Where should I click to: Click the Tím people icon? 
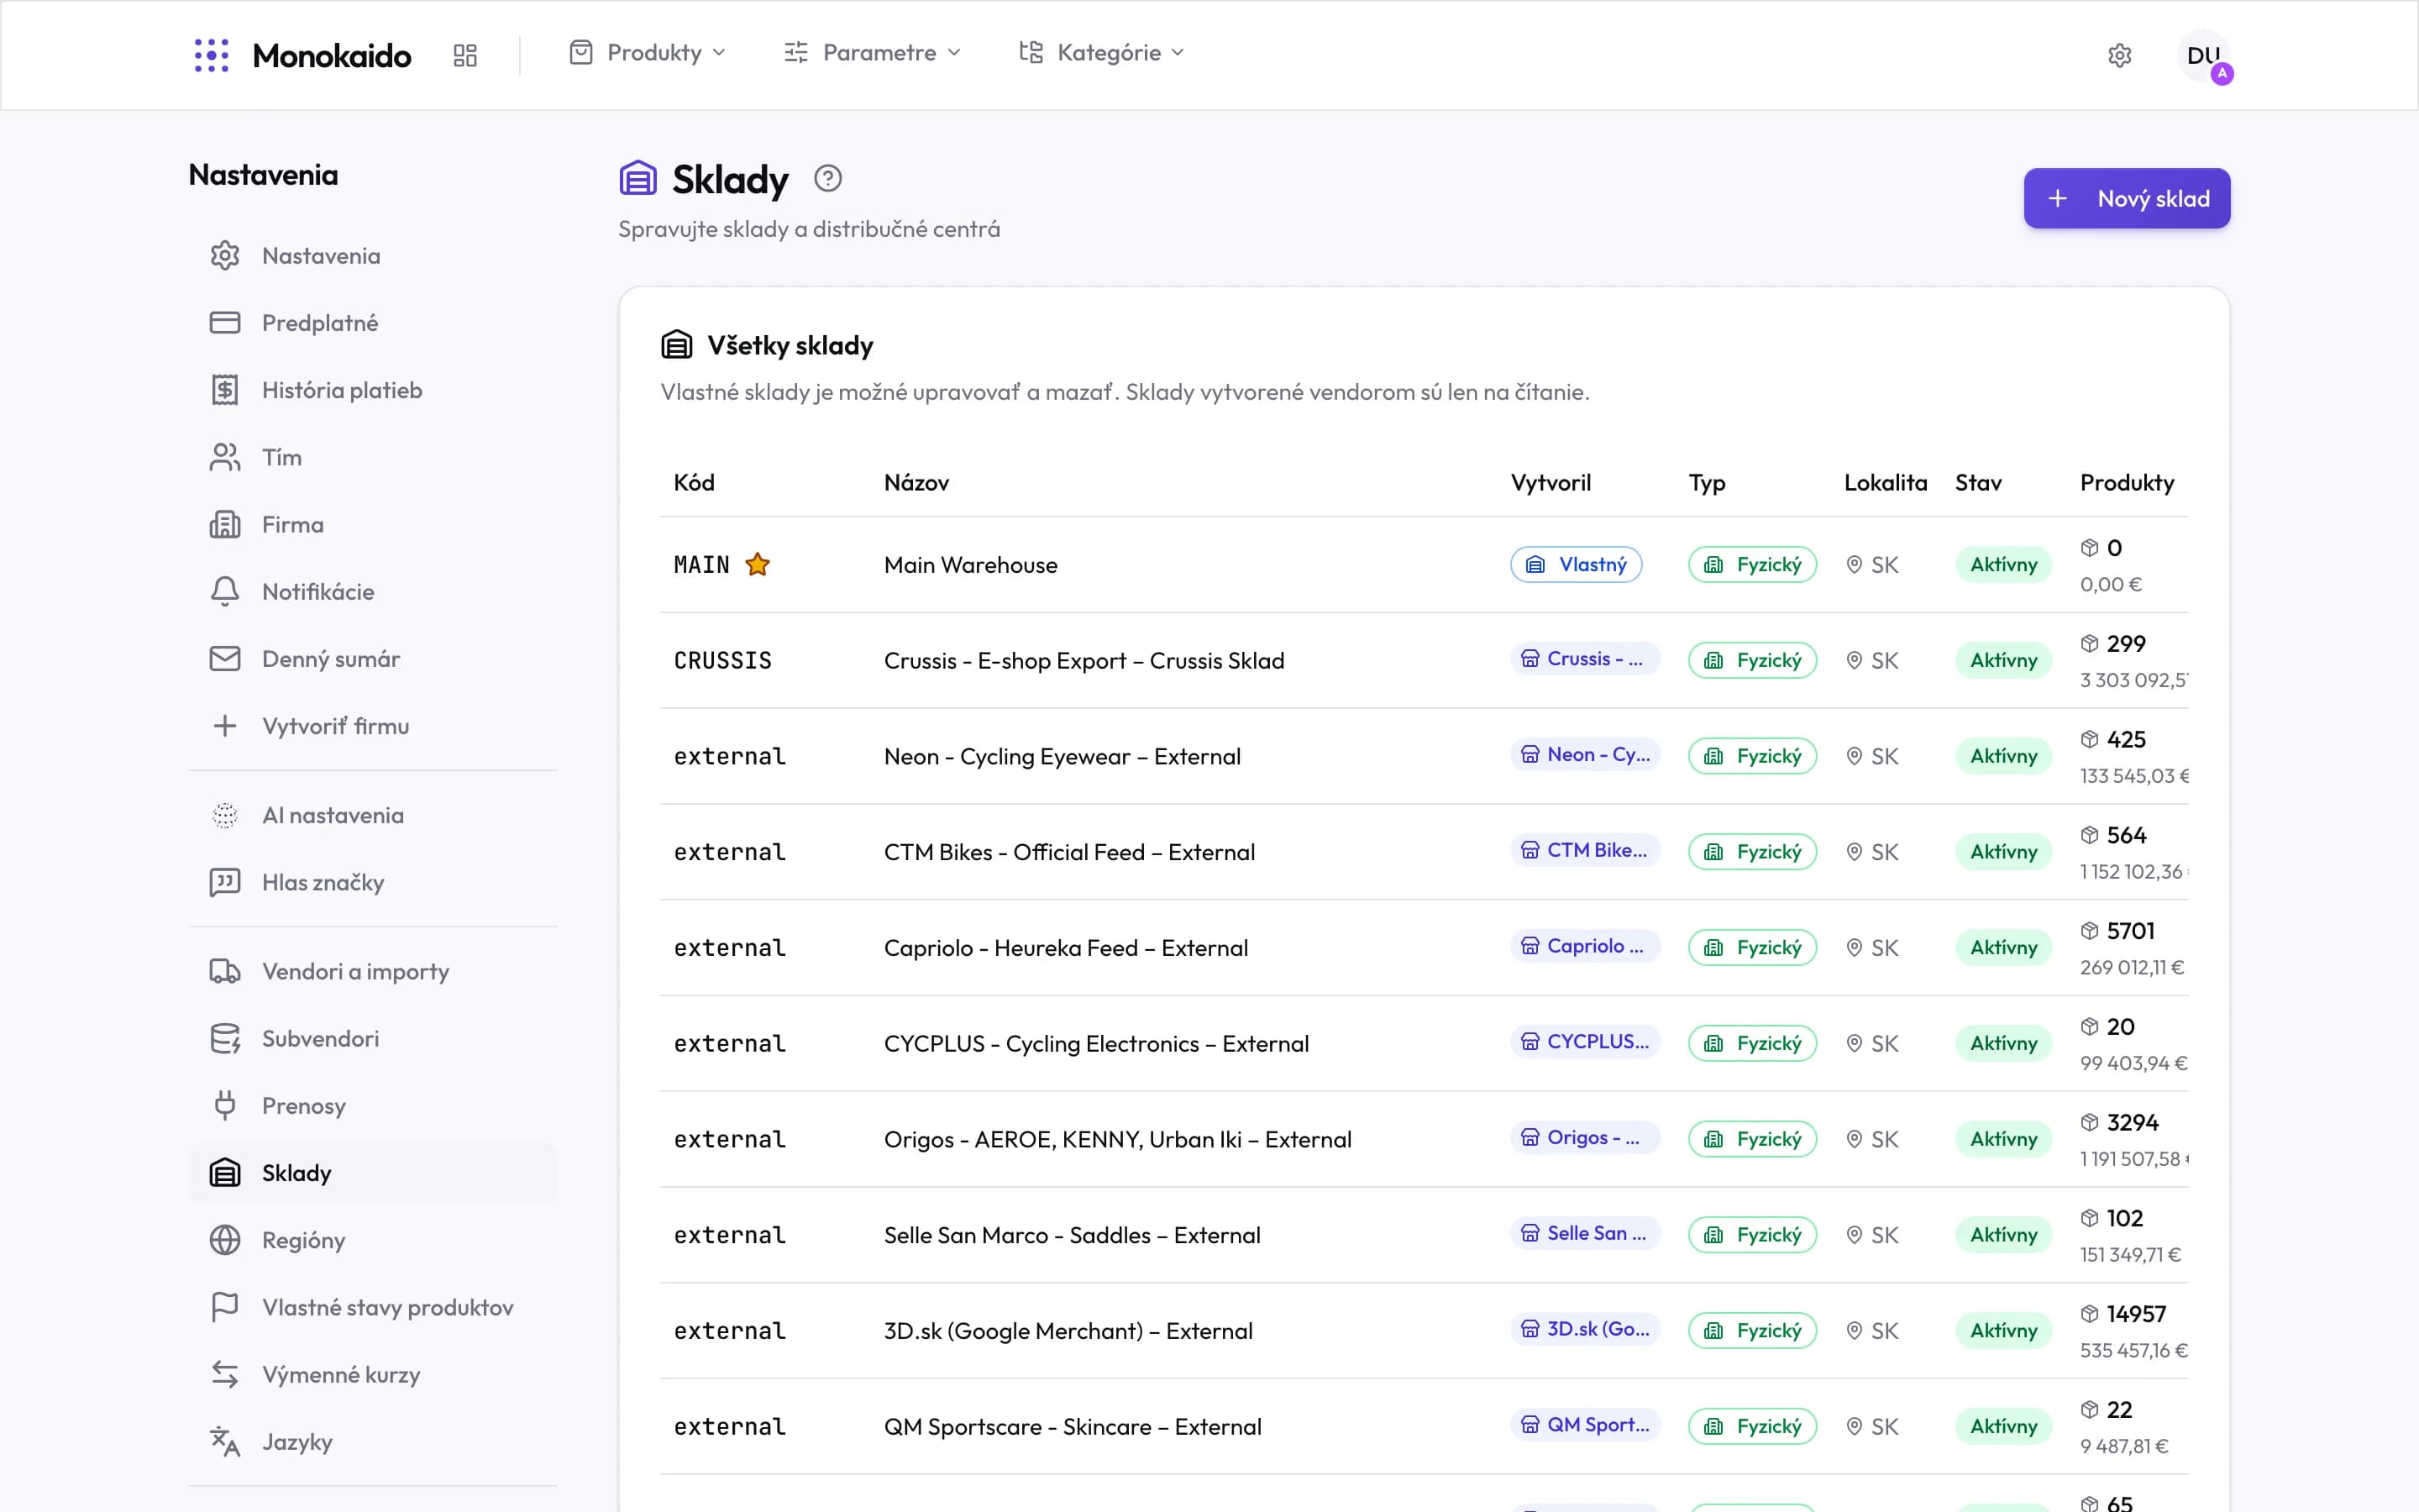(225, 457)
